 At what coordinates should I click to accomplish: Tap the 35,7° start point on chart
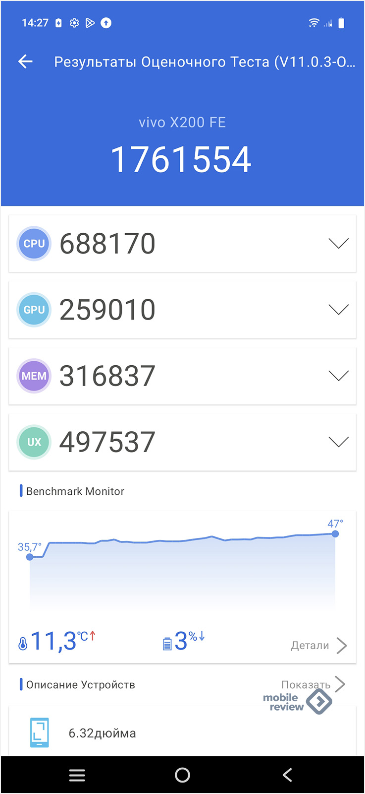30,557
